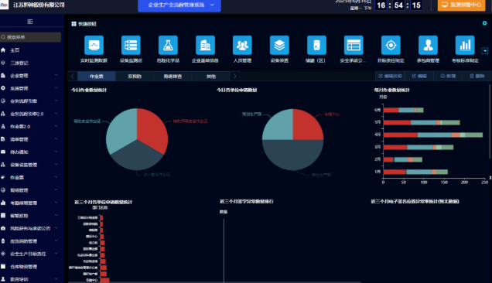Screen dimensions: 492x283
Task: Click the orange 监测预警中心 button
Action: pos(461,5)
